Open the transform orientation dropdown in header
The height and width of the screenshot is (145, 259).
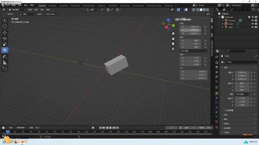(x=92, y=10)
